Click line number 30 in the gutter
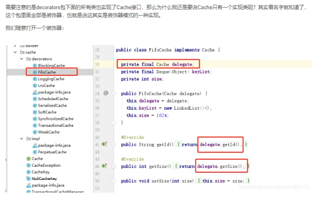The height and width of the screenshot is (201, 318). point(97,64)
